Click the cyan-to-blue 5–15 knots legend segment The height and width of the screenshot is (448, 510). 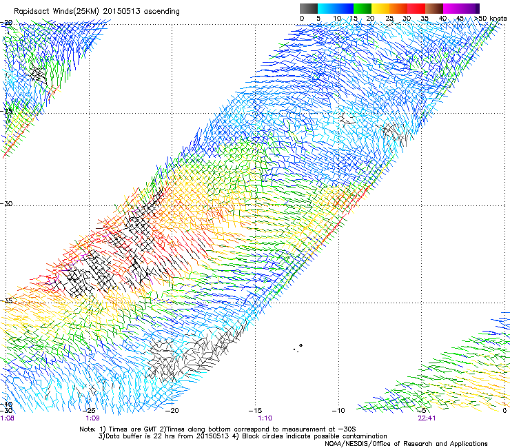coord(336,8)
